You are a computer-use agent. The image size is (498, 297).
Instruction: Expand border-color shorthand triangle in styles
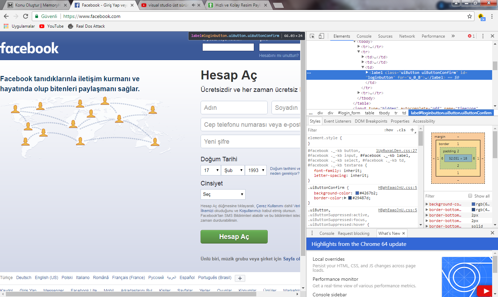[345, 198]
